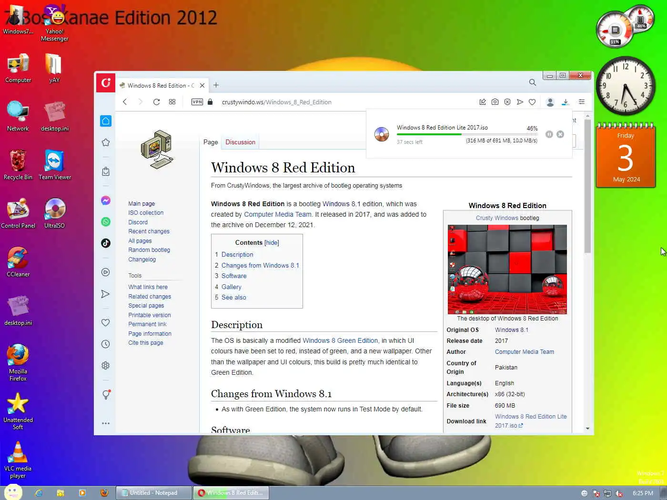Open Settings gear in sidebar
The width and height of the screenshot is (667, 500).
coord(106,366)
